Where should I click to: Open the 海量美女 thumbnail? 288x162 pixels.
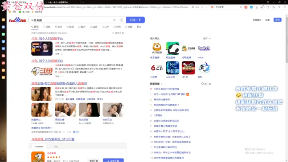coord(42,110)
